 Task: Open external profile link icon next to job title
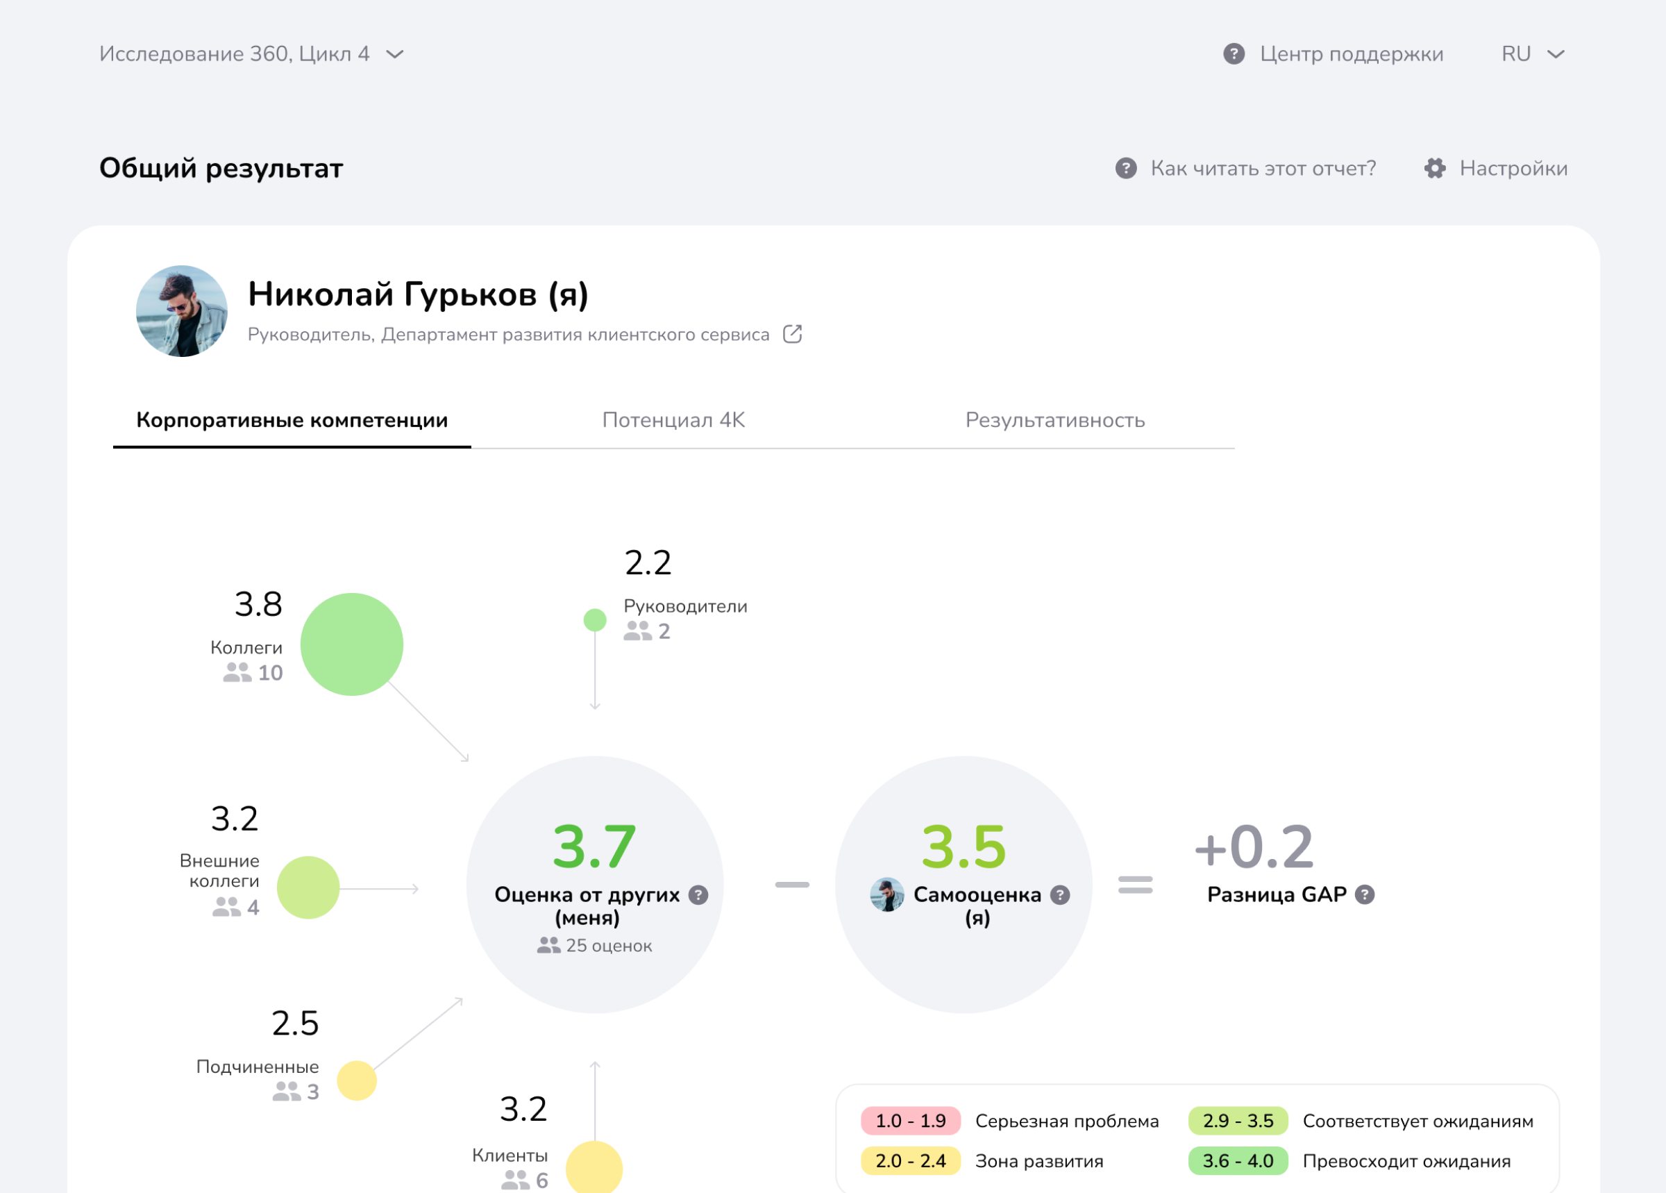(792, 334)
